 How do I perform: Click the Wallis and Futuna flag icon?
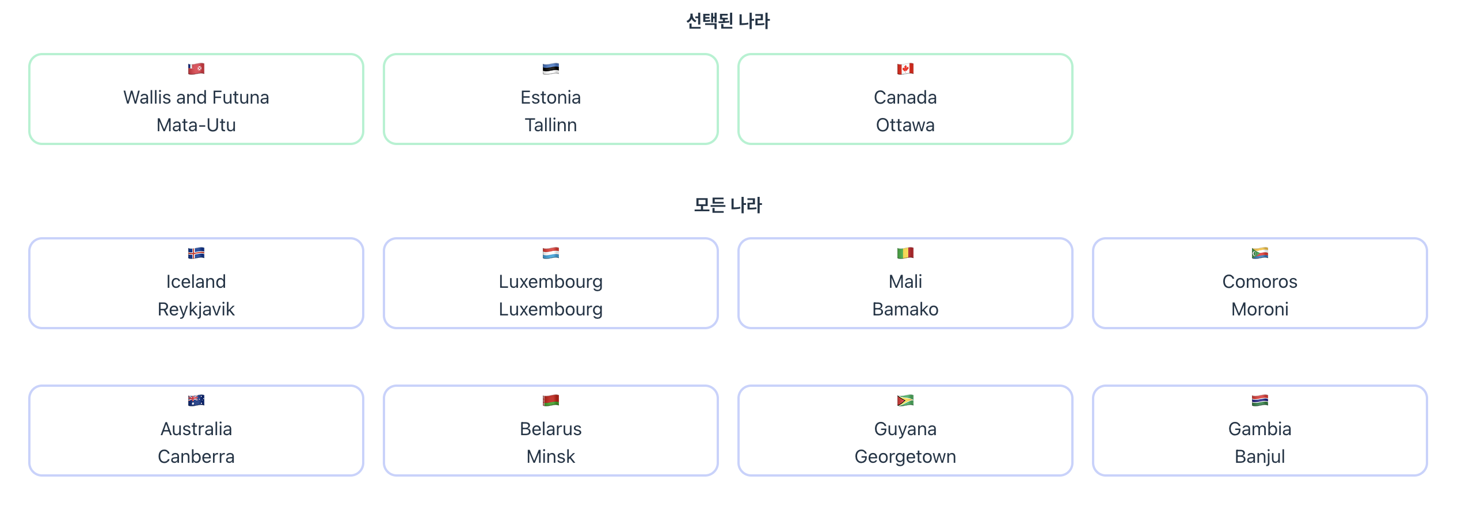tap(196, 68)
